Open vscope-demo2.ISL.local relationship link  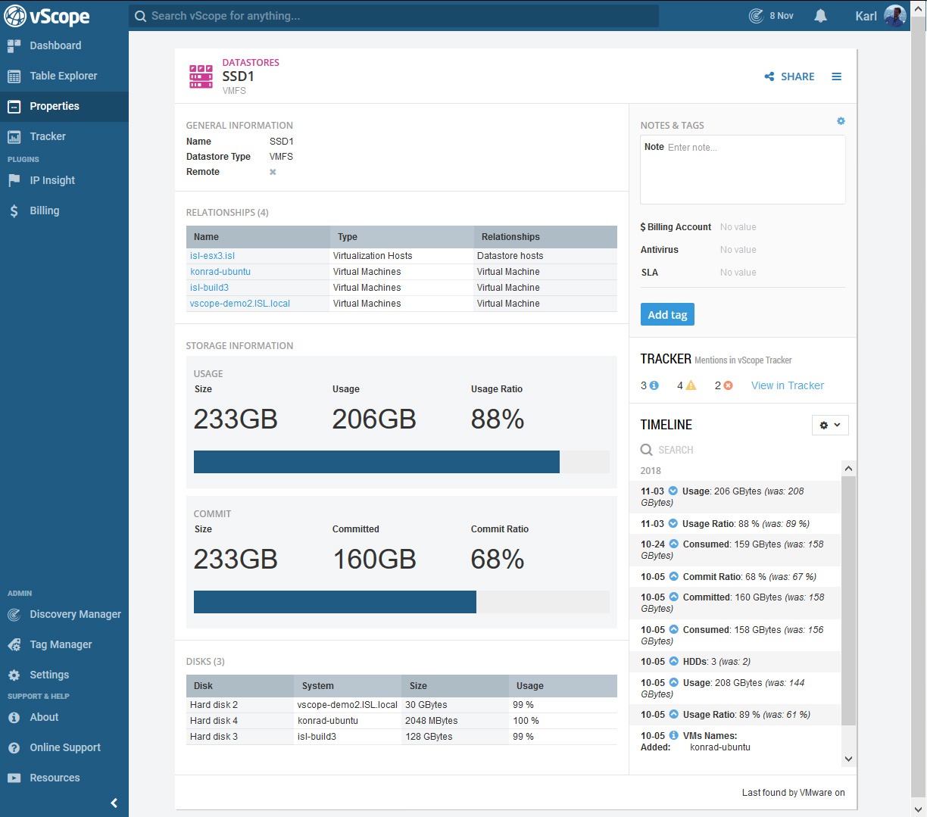(240, 304)
